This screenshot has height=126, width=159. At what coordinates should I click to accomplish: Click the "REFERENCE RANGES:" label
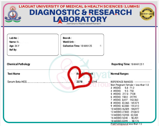tap(122, 82)
